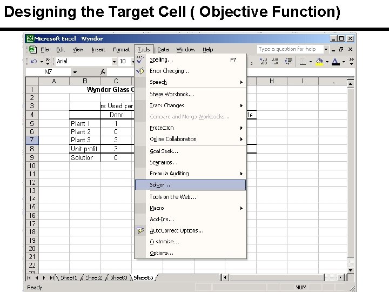Open the Format menu

[x=122, y=50]
